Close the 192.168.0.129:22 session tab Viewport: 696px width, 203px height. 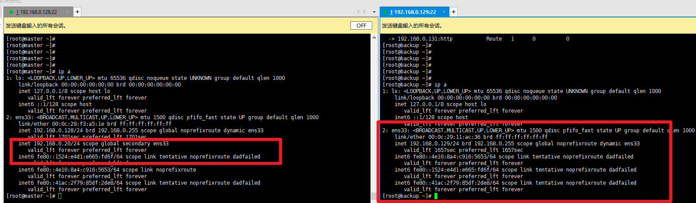point(444,12)
